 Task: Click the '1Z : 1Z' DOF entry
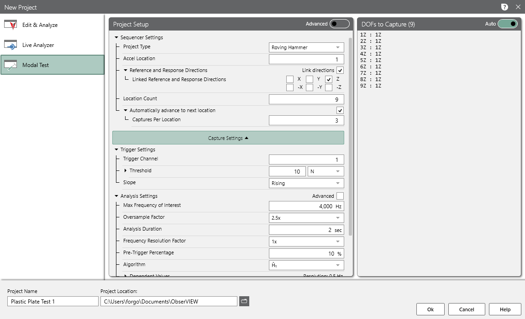pos(371,35)
